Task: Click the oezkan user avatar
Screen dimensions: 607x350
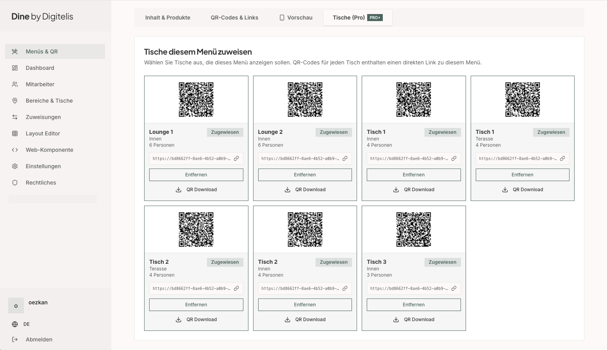Action: 16,306
